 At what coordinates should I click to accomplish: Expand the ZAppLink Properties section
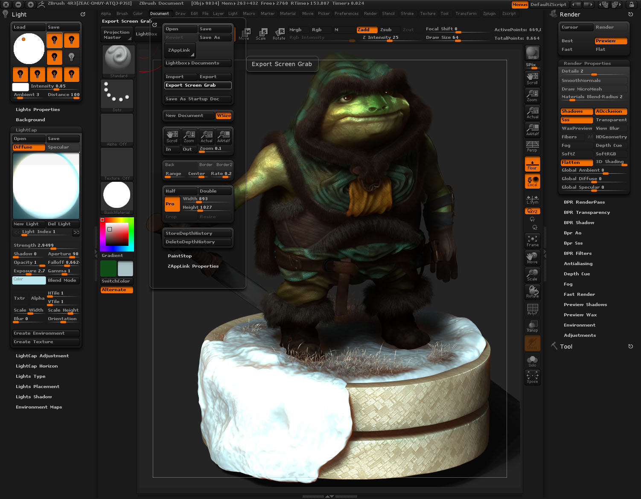click(x=193, y=266)
